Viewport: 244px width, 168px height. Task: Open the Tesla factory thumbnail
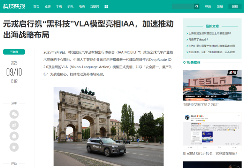(212, 85)
